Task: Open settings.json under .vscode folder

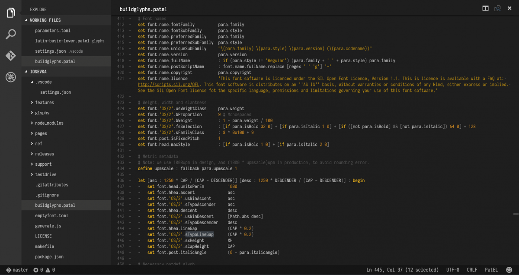Action: tap(66, 92)
